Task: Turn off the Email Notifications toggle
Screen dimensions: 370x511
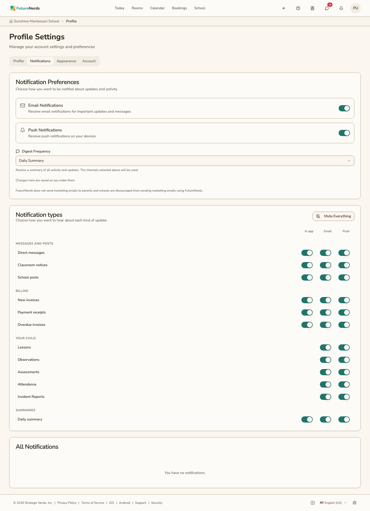Action: point(344,108)
